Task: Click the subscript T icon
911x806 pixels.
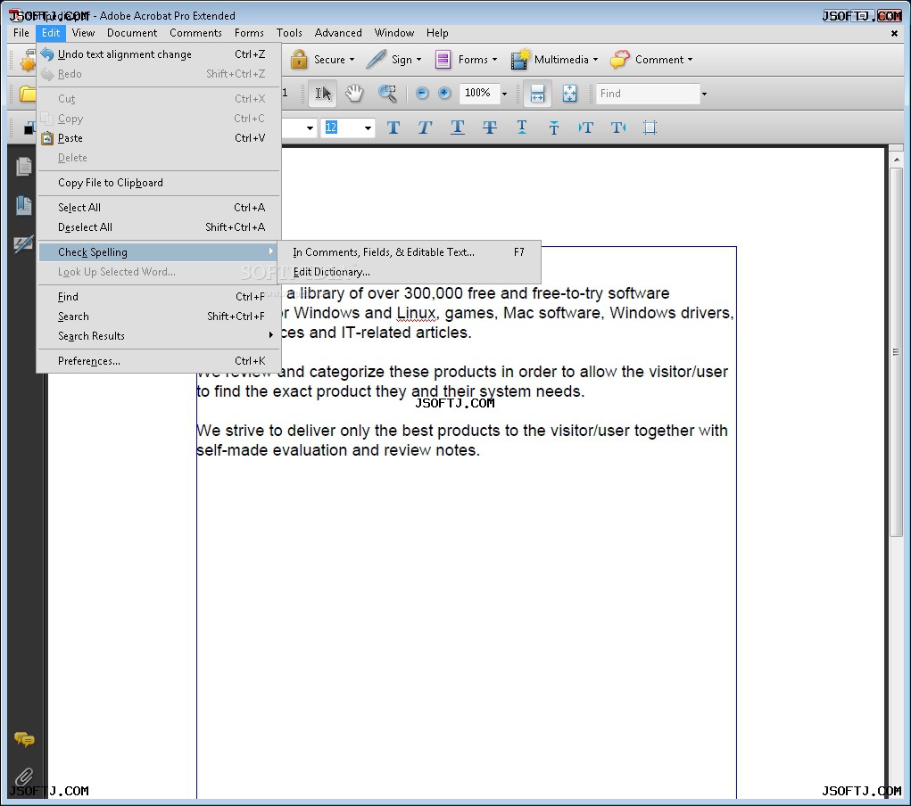Action: coord(554,127)
